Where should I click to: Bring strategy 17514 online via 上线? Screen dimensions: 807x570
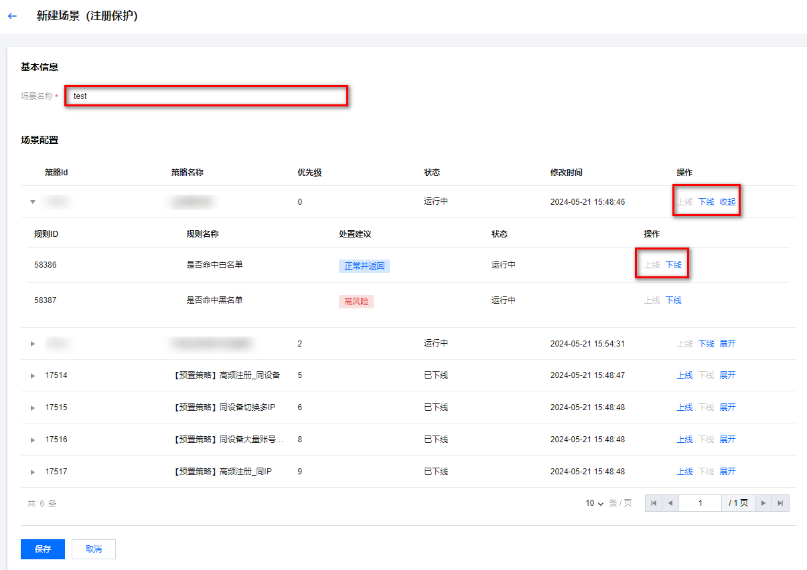tap(684, 375)
